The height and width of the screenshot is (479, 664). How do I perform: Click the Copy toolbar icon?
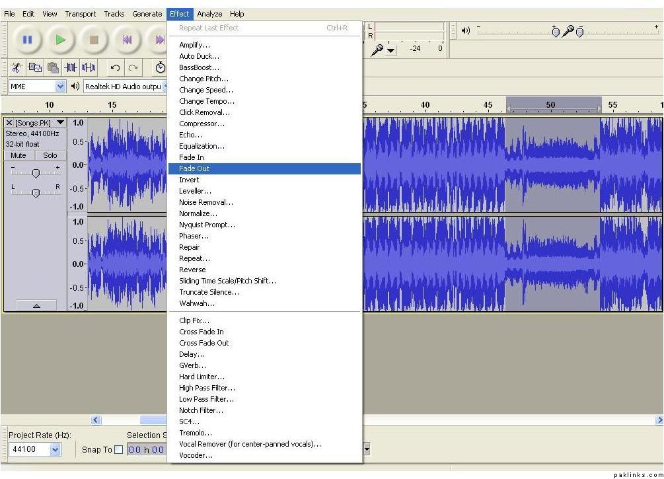point(35,67)
